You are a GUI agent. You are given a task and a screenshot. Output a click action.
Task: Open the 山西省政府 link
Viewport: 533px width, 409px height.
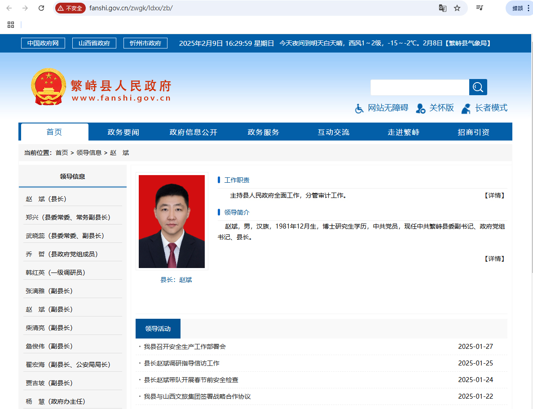pyautogui.click(x=94, y=43)
